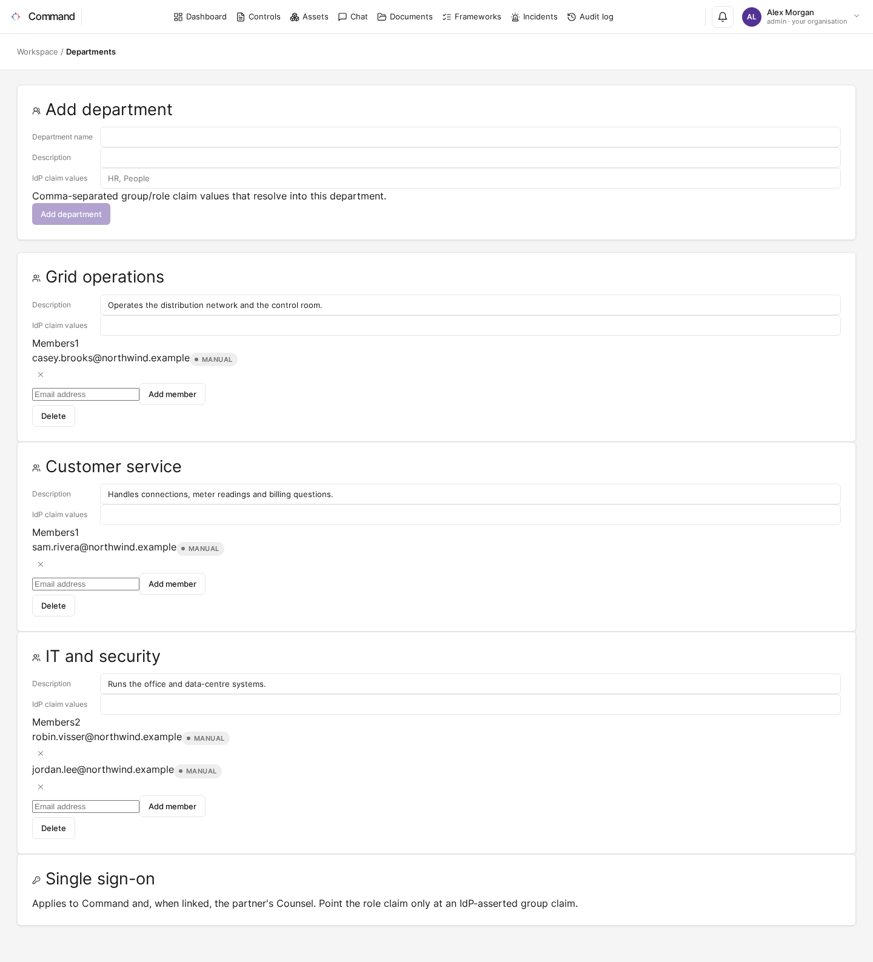
Task: Remove jordan.lee member with the x icon
Action: tap(41, 787)
